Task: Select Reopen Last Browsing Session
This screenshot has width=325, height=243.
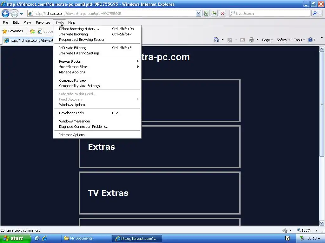Action: [x=97, y=40]
